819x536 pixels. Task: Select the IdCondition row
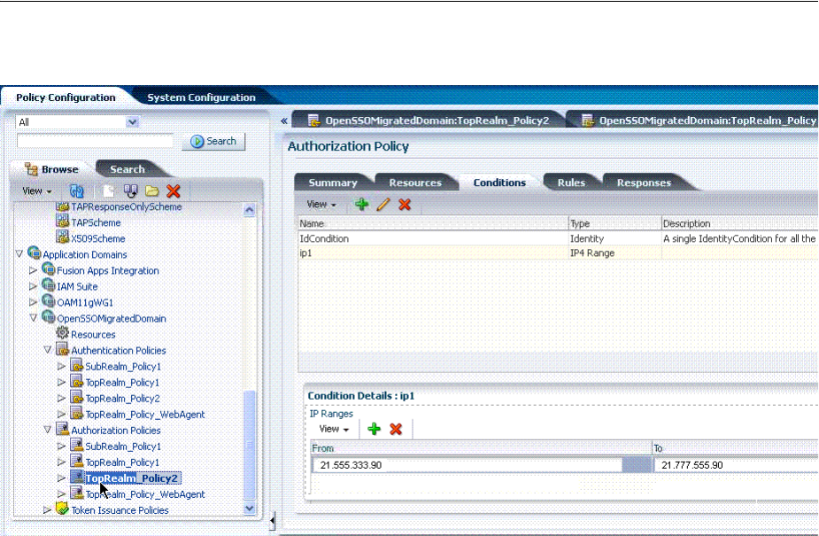tap(558, 238)
